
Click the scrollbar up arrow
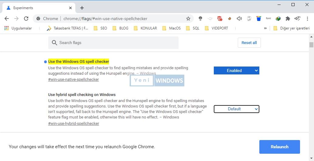[311, 37]
